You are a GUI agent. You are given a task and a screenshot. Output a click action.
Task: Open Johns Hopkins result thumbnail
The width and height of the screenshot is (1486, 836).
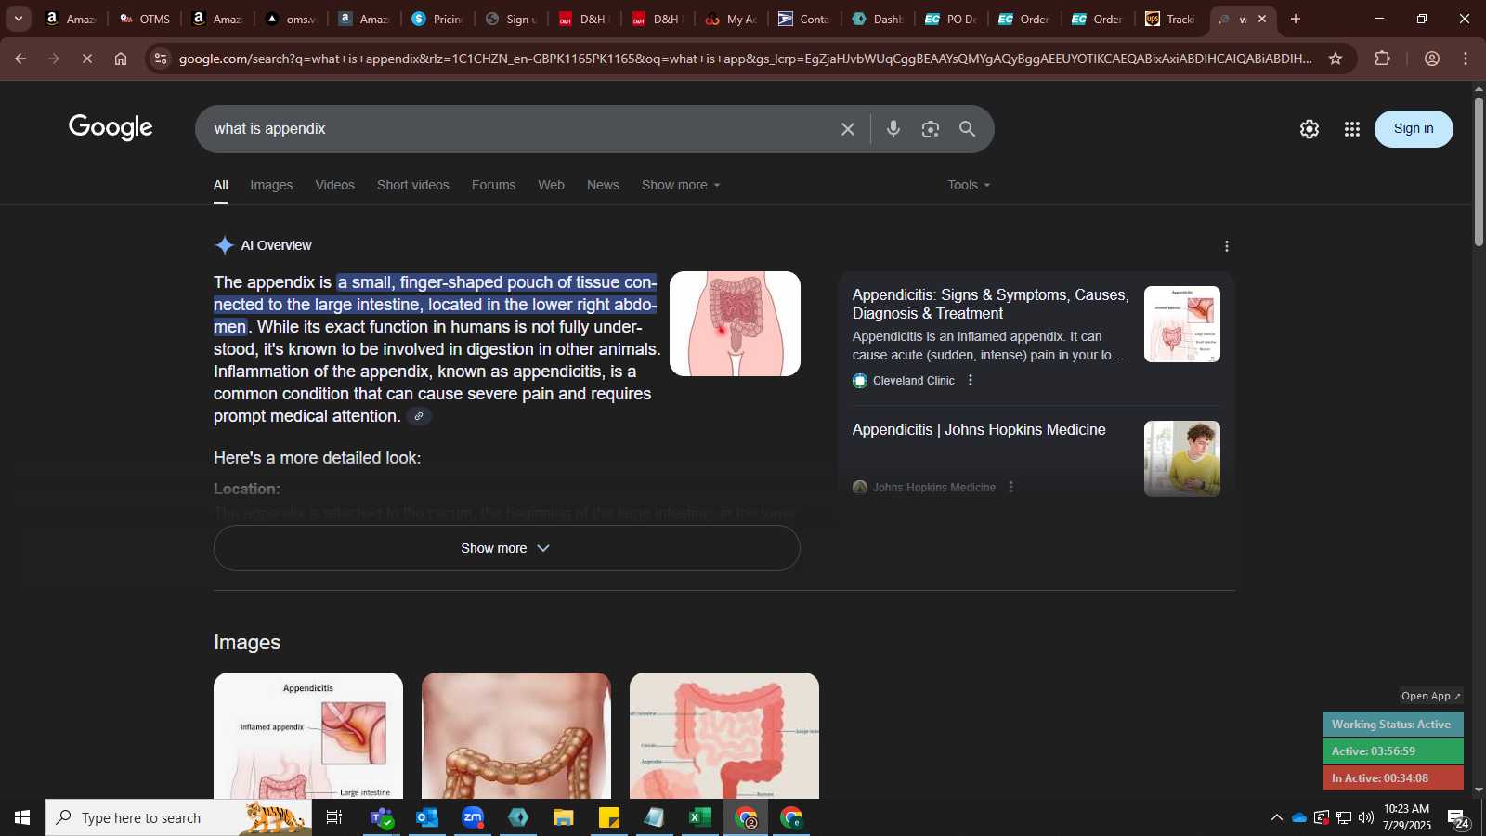pos(1181,459)
